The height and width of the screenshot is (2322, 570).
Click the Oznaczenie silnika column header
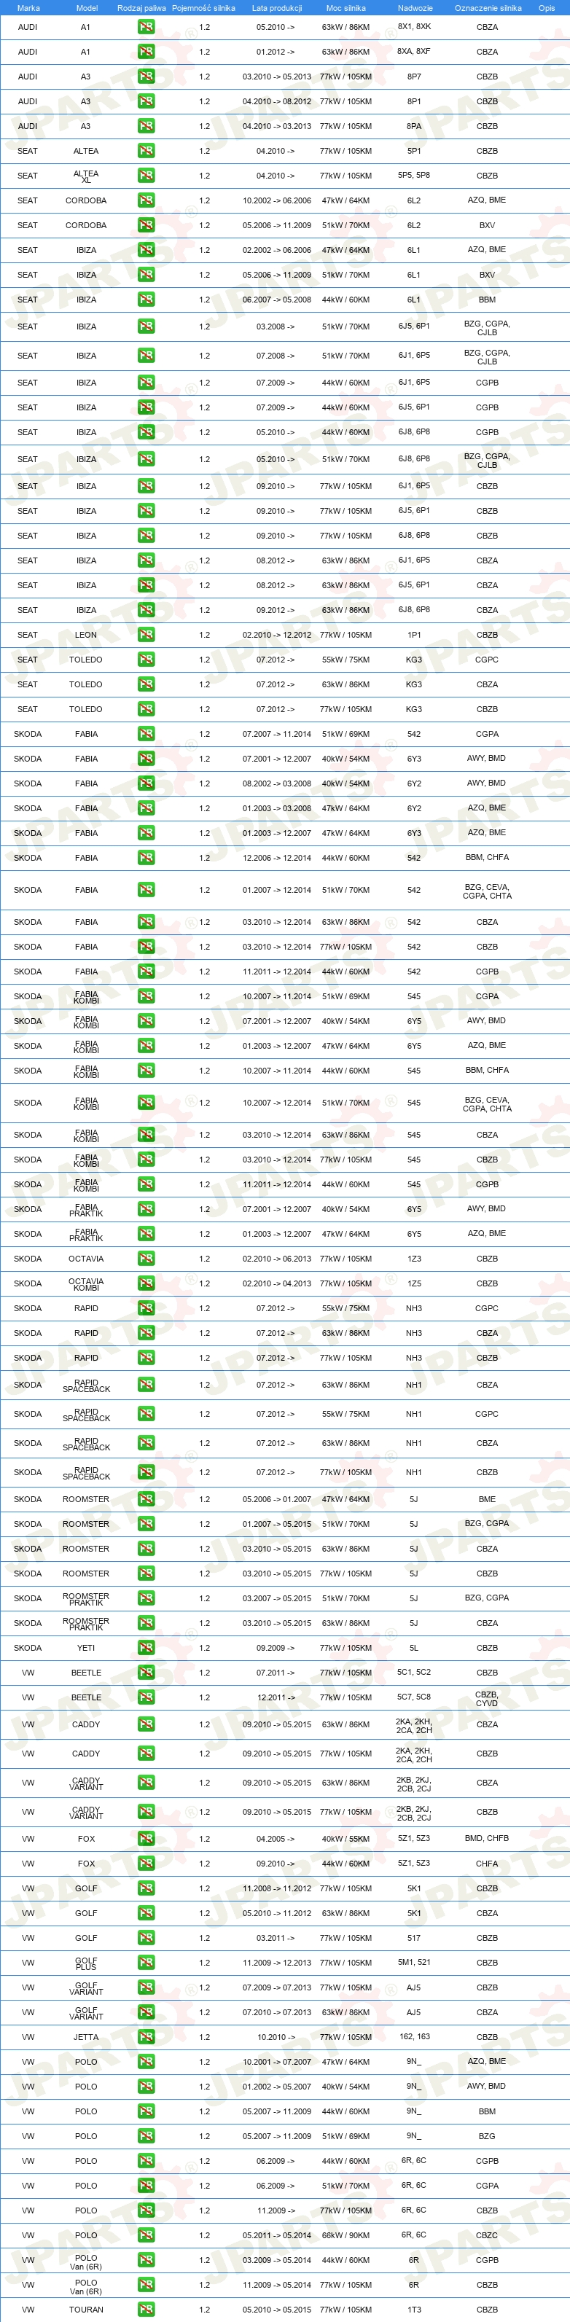click(488, 8)
